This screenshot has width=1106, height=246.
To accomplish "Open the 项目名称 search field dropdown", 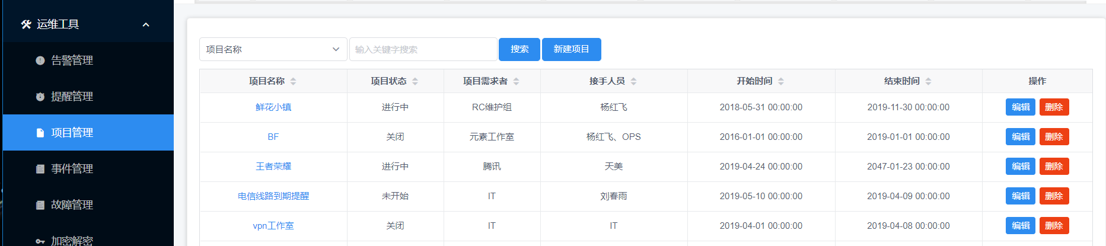I will (273, 49).
